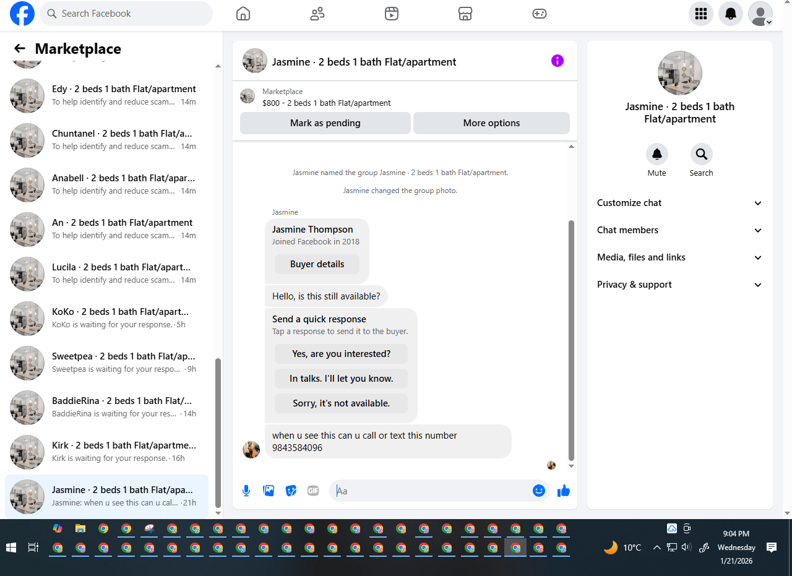792x576 pixels.
Task: Open the An · 2 beds conversation
Action: pos(106,230)
